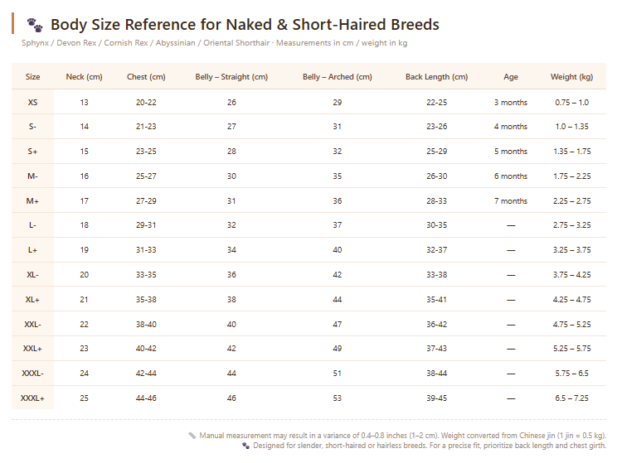Click the Back Length (cm) header
This screenshot has width=617, height=463.
[x=437, y=77]
